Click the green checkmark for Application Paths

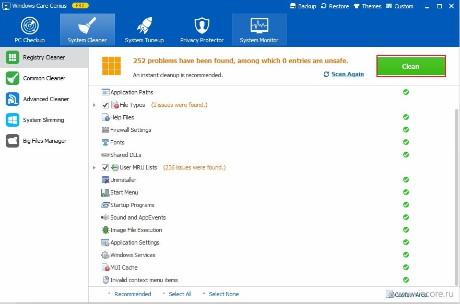(406, 92)
